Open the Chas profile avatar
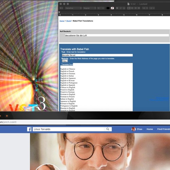Screen dimensions: 170x170 [x=134, y=129]
